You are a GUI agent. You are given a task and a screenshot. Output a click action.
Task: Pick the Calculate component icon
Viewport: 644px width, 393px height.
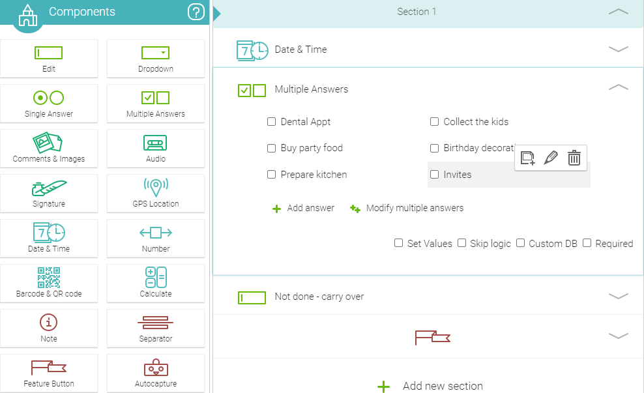point(156,277)
